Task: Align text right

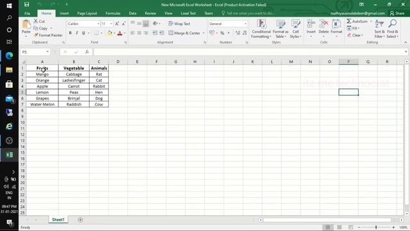Action: [x=146, y=33]
